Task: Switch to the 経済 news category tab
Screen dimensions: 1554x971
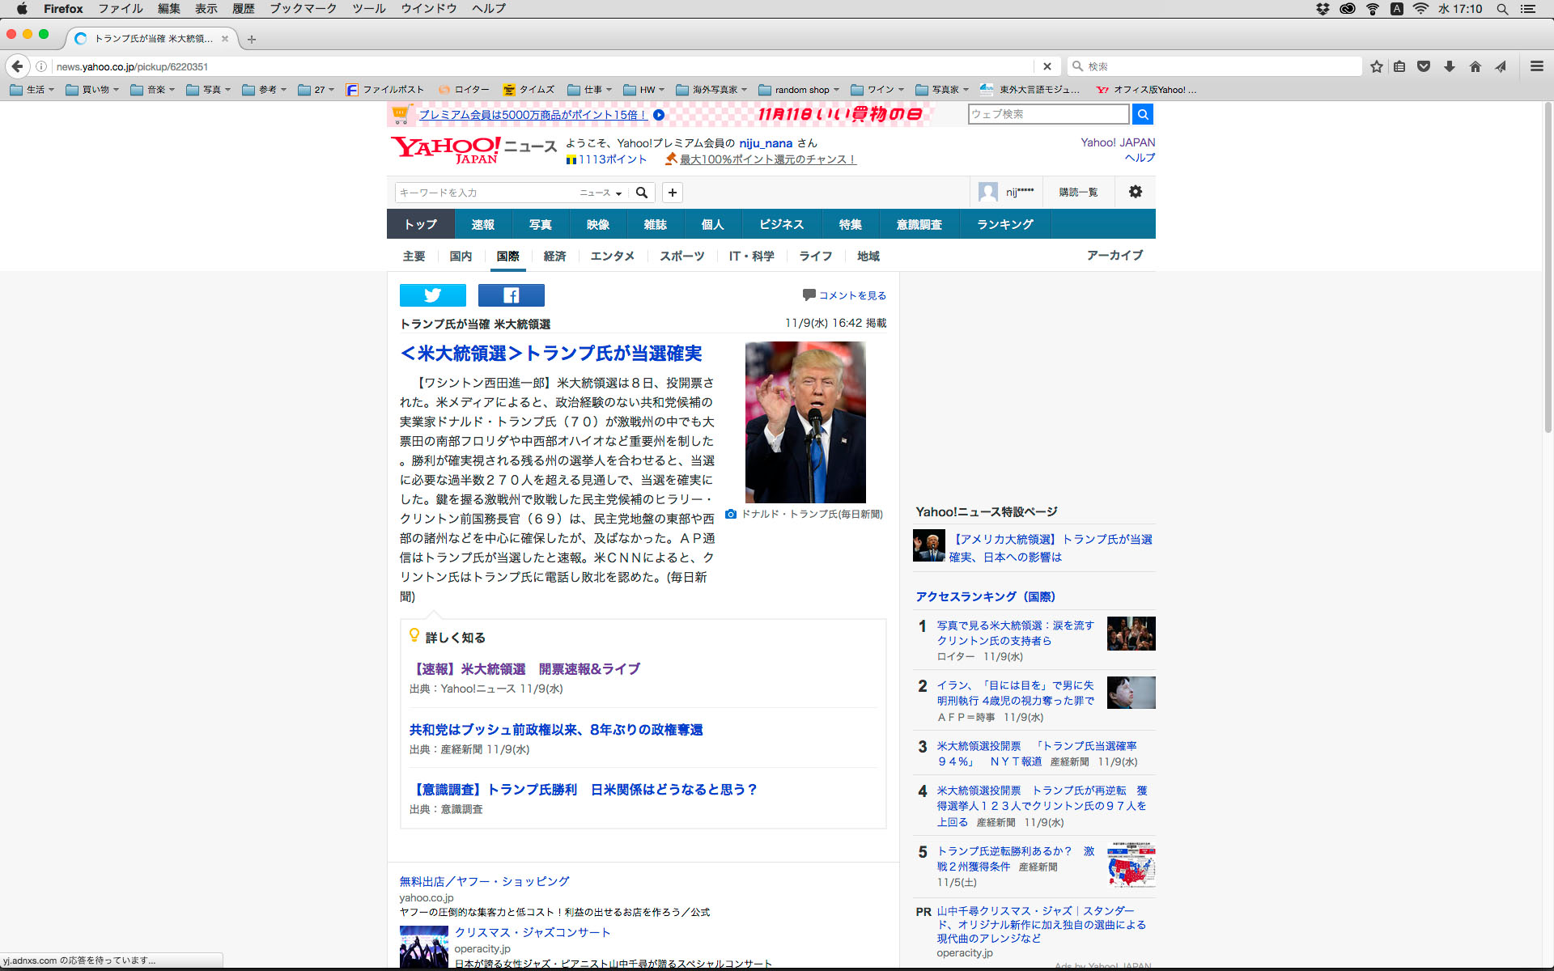Action: (554, 256)
